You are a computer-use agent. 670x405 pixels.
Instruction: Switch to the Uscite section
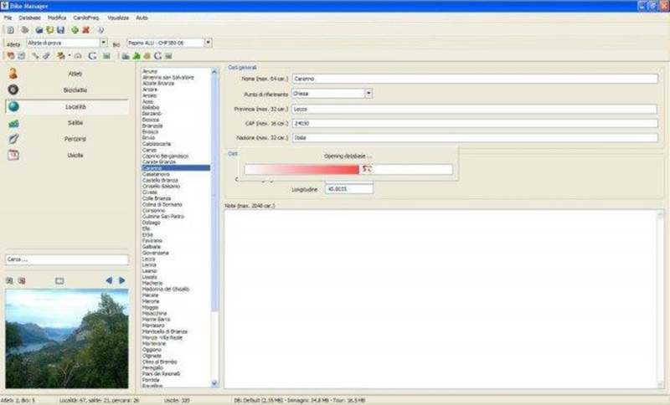67,156
